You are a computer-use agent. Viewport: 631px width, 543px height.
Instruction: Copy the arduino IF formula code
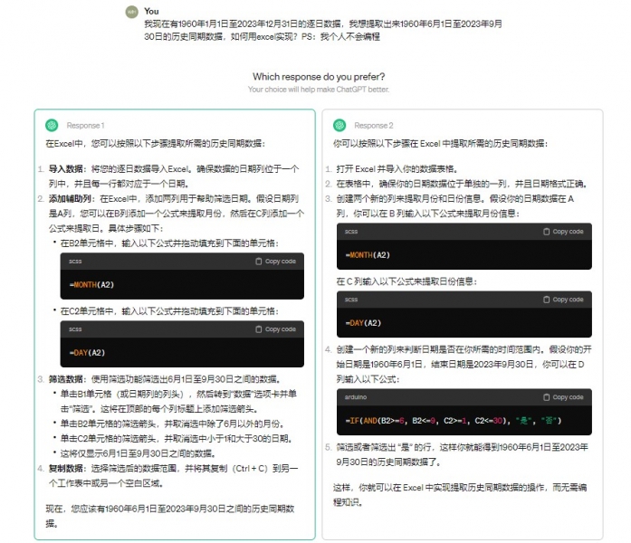point(562,397)
